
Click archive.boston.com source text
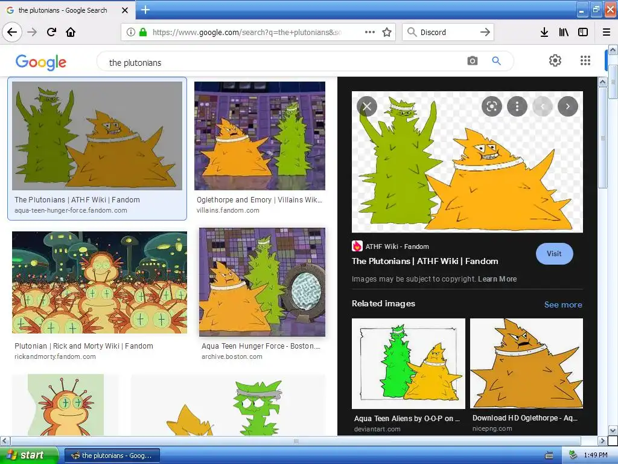pyautogui.click(x=232, y=356)
